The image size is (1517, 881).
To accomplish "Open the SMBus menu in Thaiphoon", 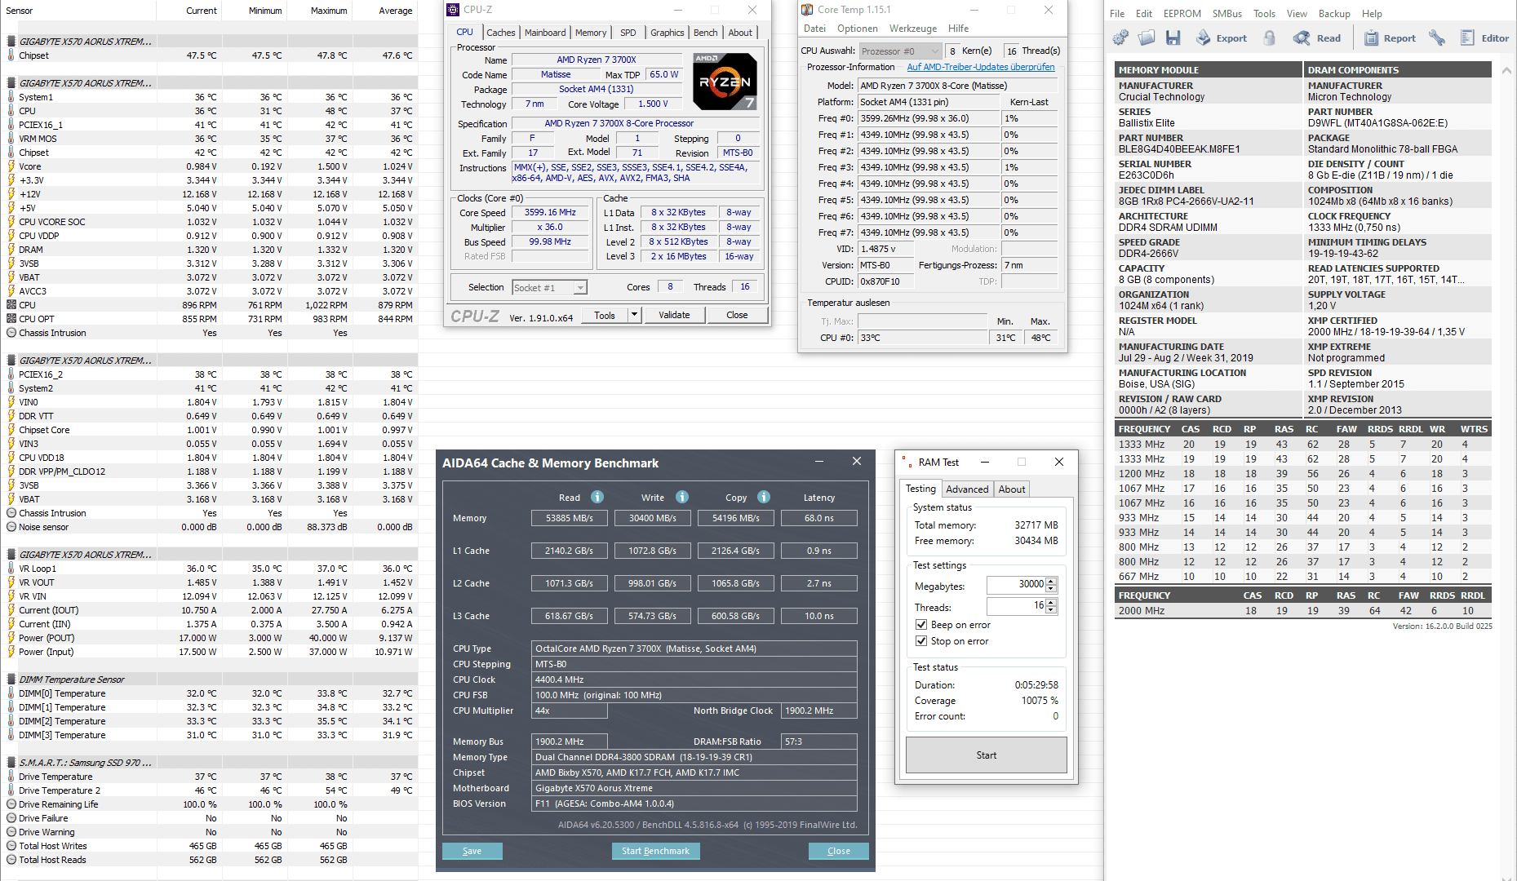I will (x=1226, y=14).
